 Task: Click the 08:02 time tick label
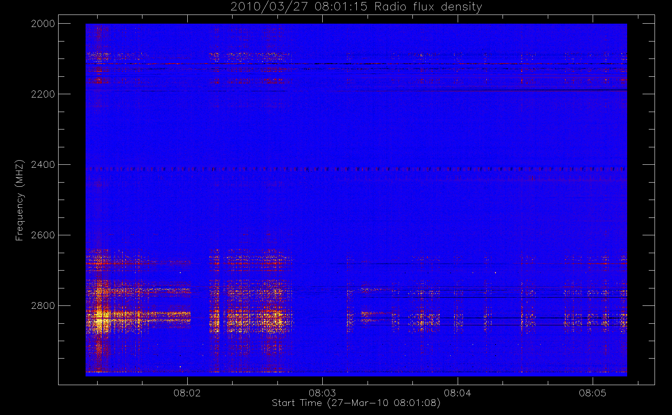click(x=187, y=393)
